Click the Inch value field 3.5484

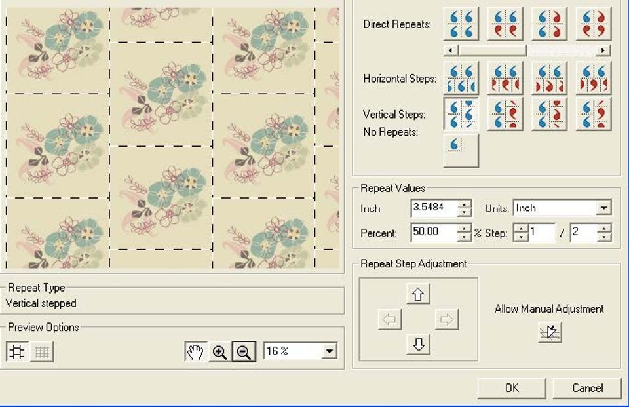coord(434,208)
